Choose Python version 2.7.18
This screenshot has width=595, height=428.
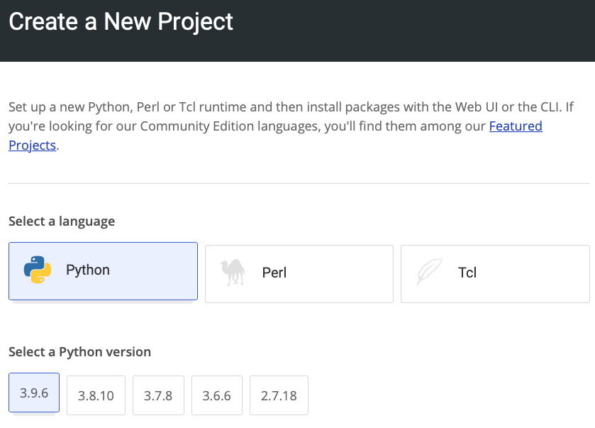click(279, 395)
